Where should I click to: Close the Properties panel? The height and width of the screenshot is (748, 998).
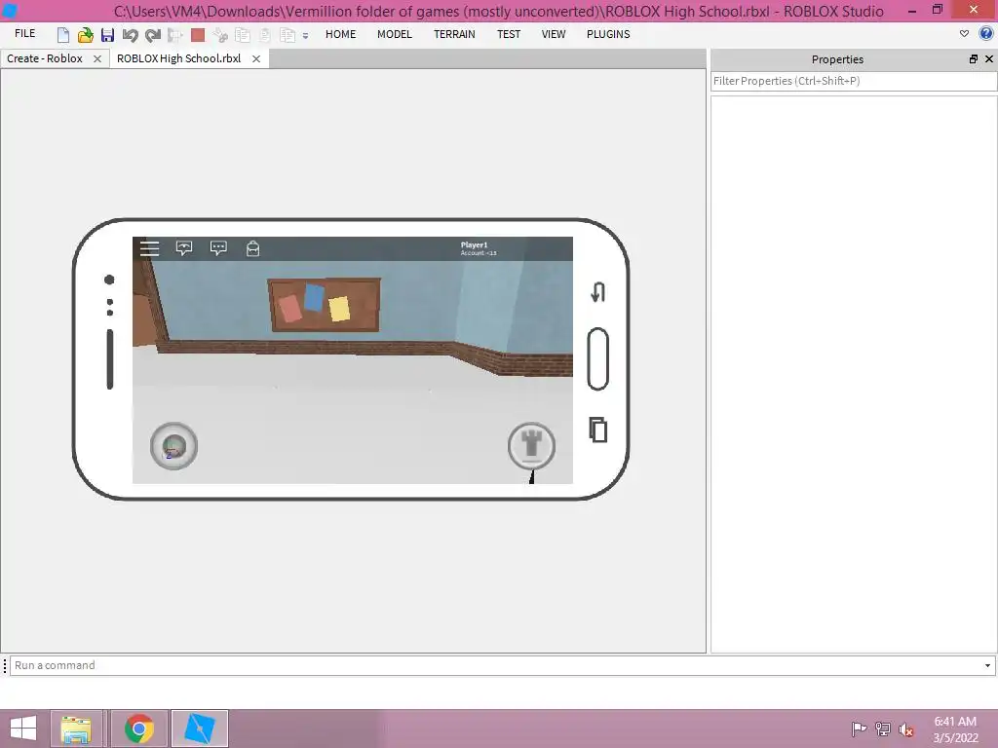pos(989,59)
